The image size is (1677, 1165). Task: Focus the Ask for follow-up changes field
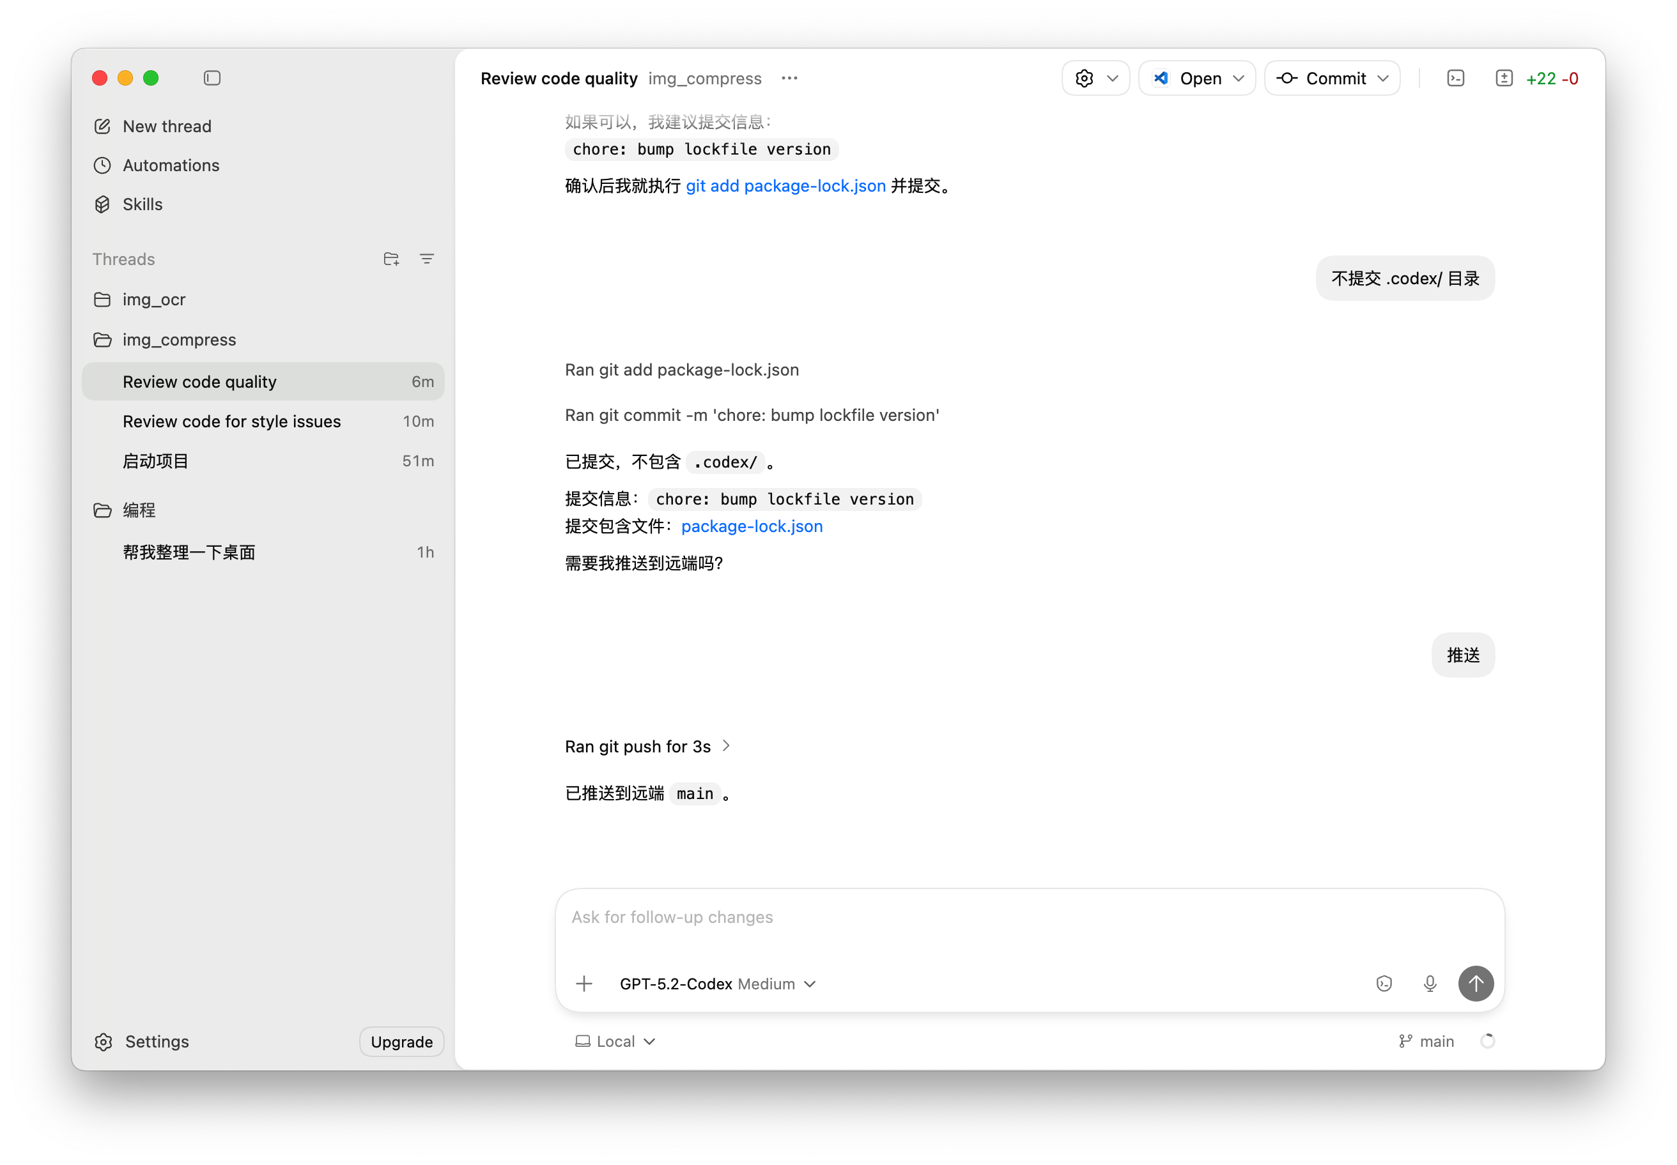pos(1028,918)
